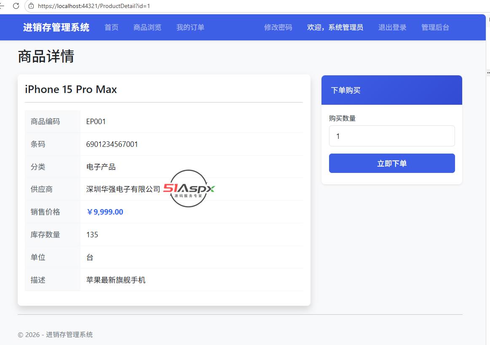Click the 供应商 row label
The width and height of the screenshot is (490, 345).
(x=42, y=189)
